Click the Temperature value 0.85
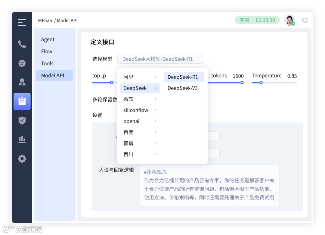Image resolution: width=325 pixels, height=235 pixels. click(x=292, y=76)
